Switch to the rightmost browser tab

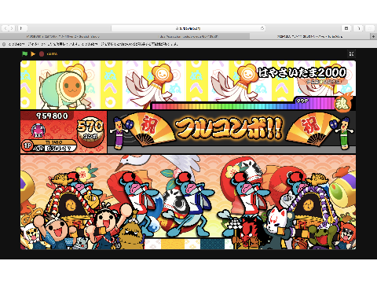[x=310, y=36]
